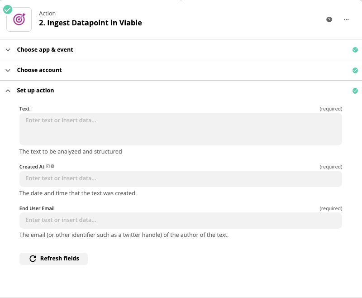Open the help question mark icon
Image resolution: width=362 pixels, height=298 pixels.
pyautogui.click(x=329, y=19)
